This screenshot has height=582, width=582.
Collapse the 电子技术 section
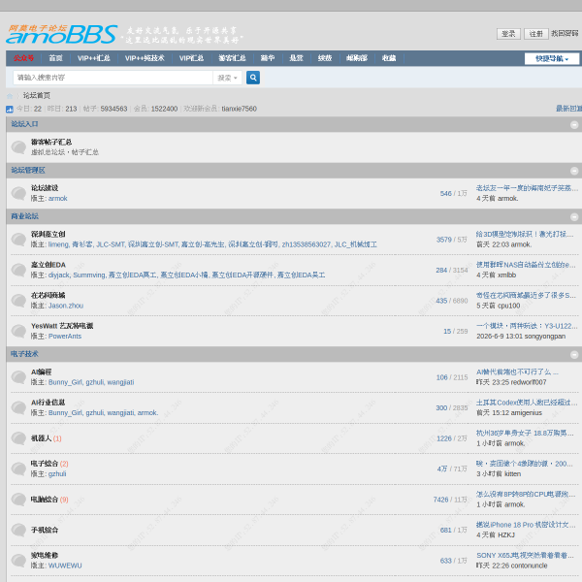coord(574,355)
